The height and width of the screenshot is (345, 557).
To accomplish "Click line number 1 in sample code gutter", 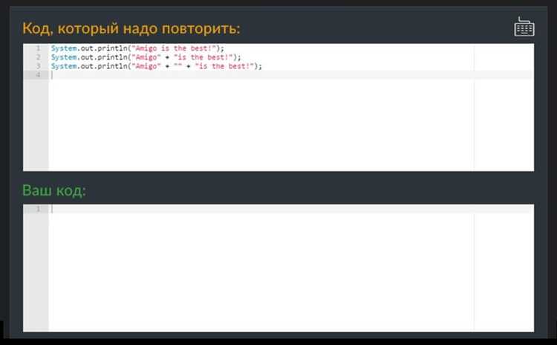I will [39, 48].
